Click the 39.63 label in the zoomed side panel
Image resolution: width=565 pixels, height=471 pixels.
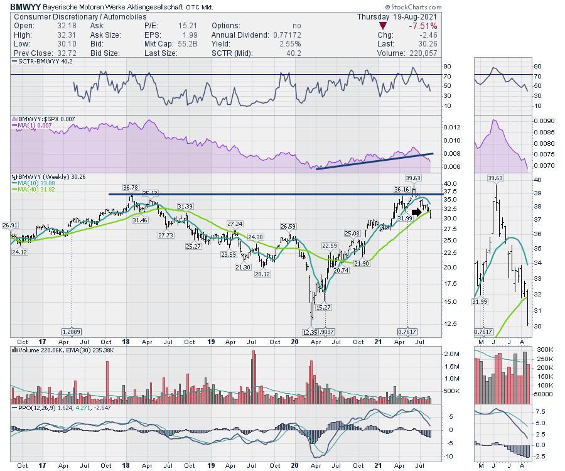pyautogui.click(x=495, y=178)
